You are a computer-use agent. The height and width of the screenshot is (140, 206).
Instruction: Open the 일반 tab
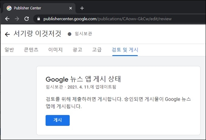[9, 50]
